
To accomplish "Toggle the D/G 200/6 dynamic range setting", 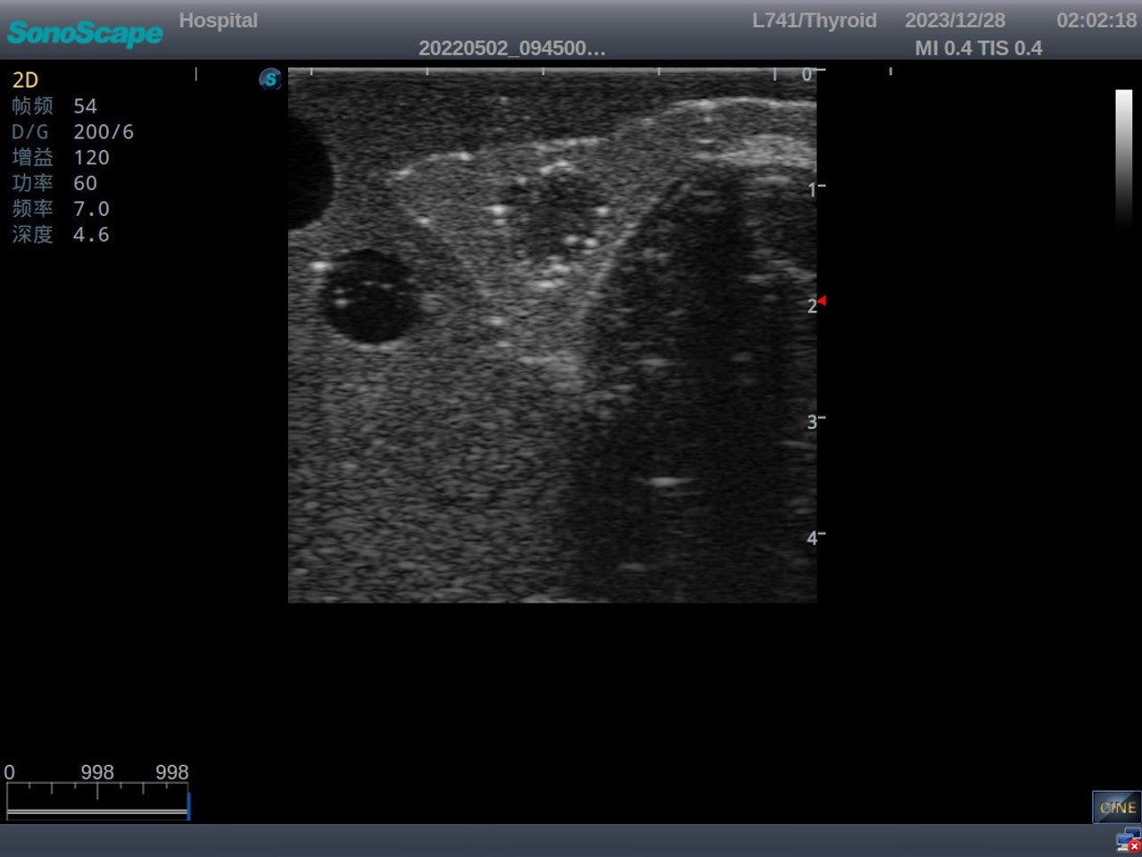I will 71,131.
